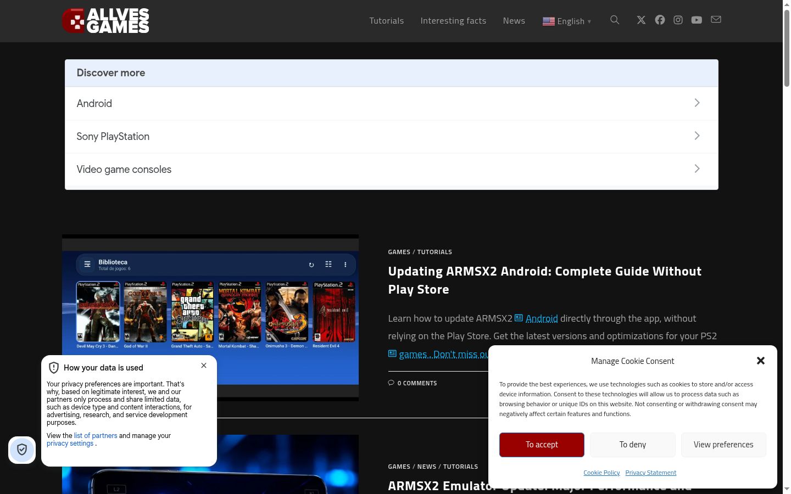Screen dimensions: 791x494
Task: Open the English language dropdown
Action: (x=567, y=21)
